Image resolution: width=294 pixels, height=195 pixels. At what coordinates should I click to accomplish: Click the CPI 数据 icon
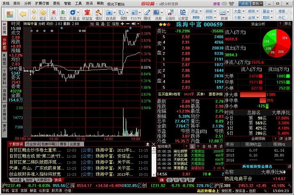pyautogui.click(x=223, y=12)
